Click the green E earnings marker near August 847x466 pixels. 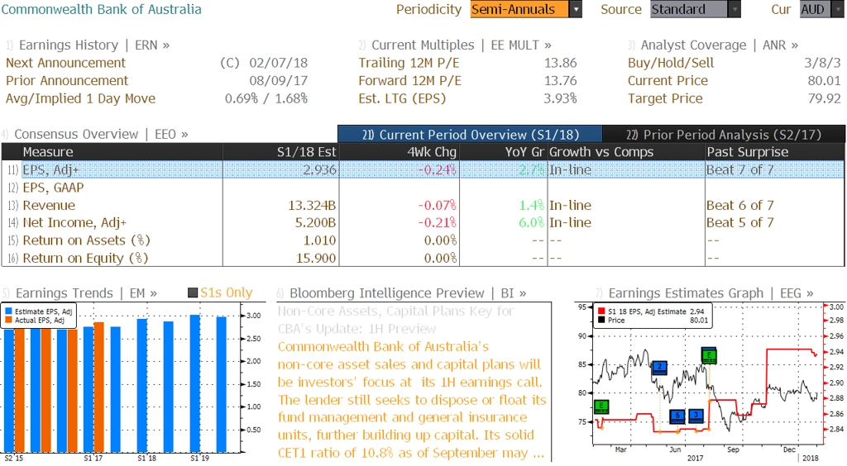pos(709,355)
